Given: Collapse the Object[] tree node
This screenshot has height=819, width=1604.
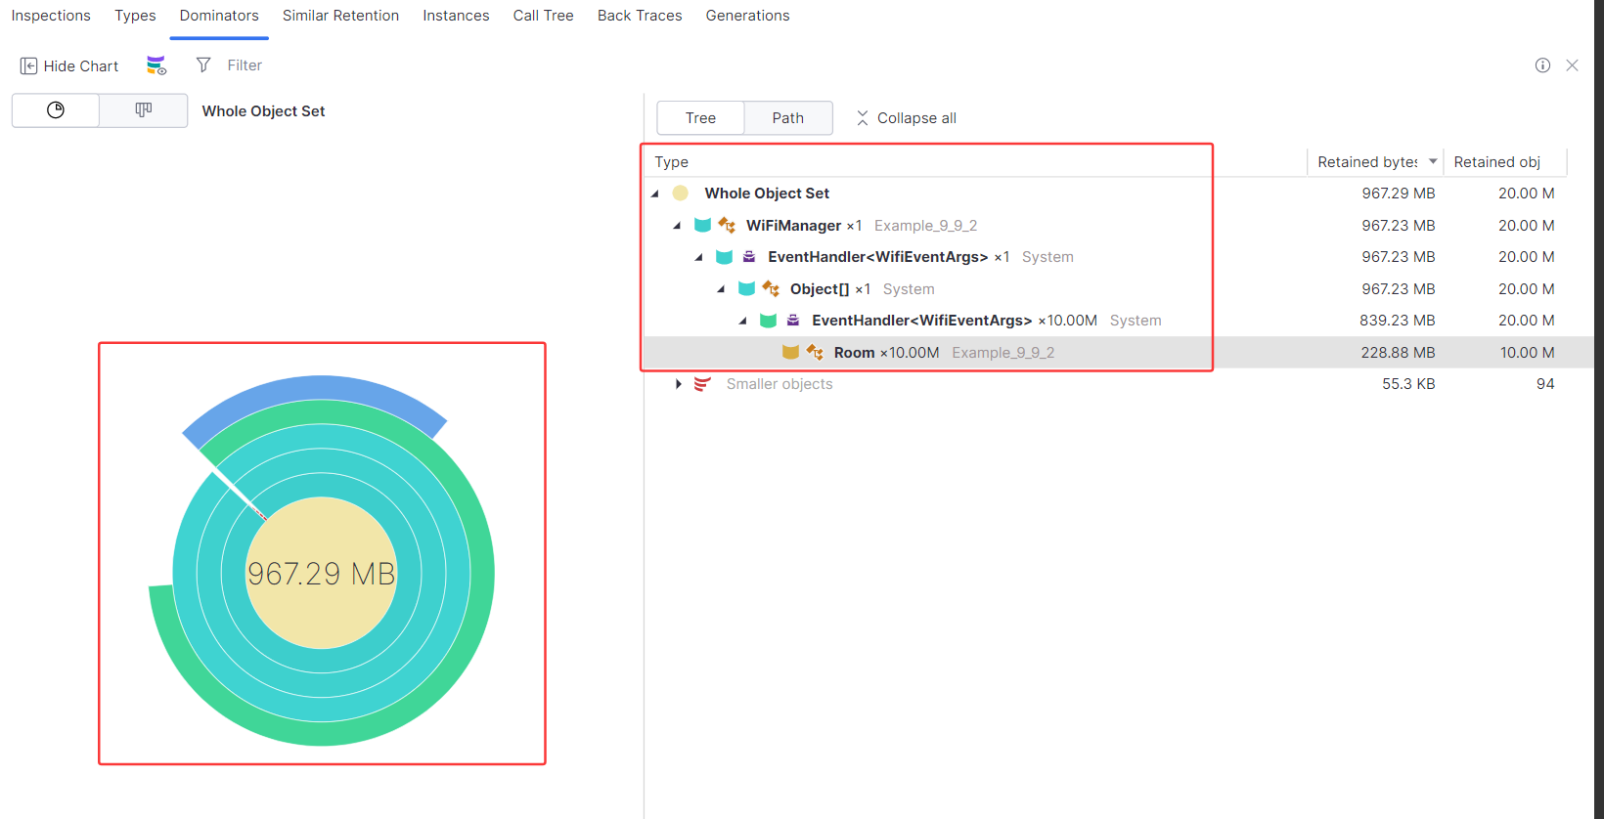Looking at the screenshot, I should (x=721, y=289).
